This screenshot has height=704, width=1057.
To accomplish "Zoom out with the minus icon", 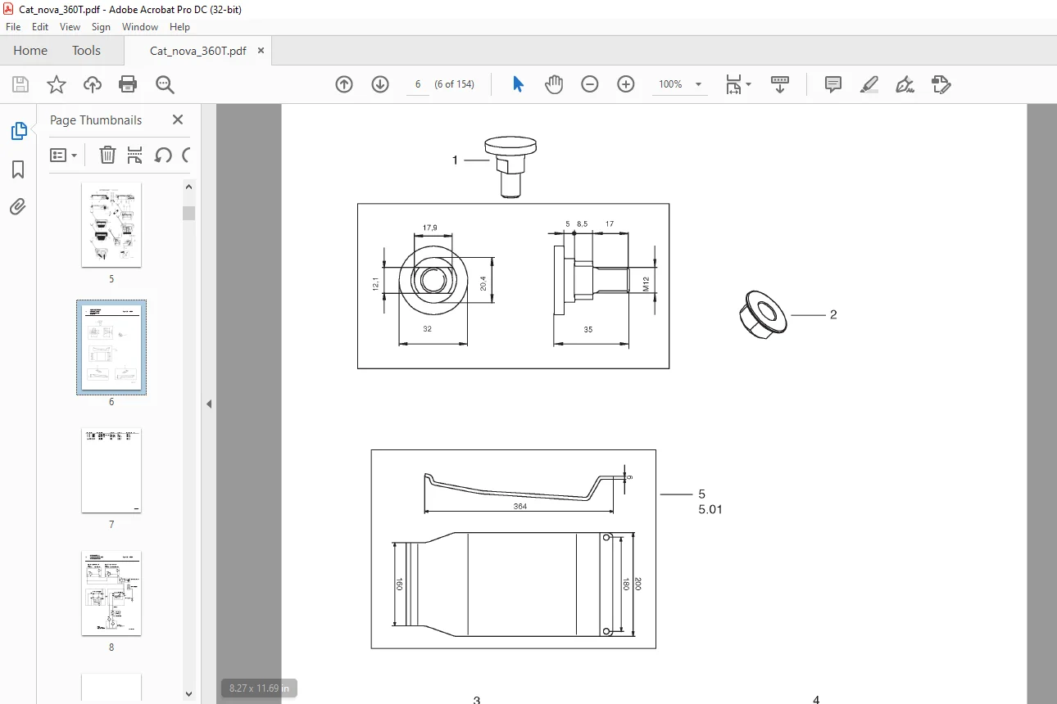I will (590, 84).
